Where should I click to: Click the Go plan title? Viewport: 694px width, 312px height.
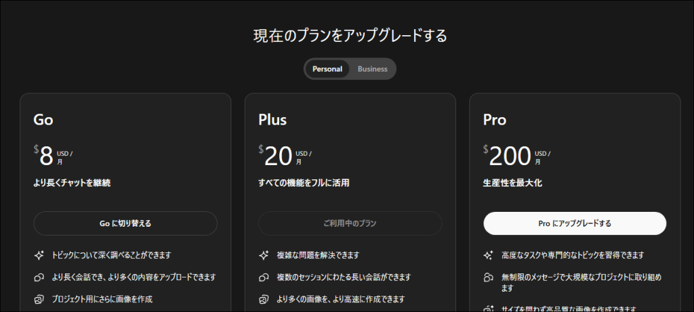(43, 120)
